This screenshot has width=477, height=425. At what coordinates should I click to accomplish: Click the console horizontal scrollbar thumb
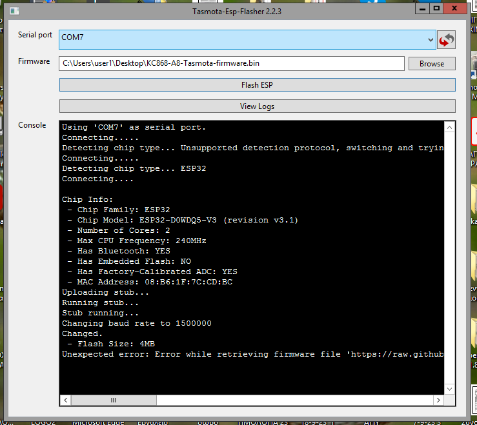click(115, 400)
